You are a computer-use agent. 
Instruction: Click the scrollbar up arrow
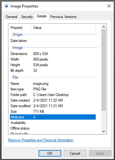point(103,27)
